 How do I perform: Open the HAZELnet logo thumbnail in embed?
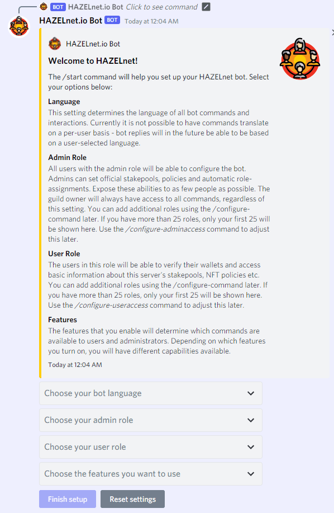pyautogui.click(x=300, y=59)
